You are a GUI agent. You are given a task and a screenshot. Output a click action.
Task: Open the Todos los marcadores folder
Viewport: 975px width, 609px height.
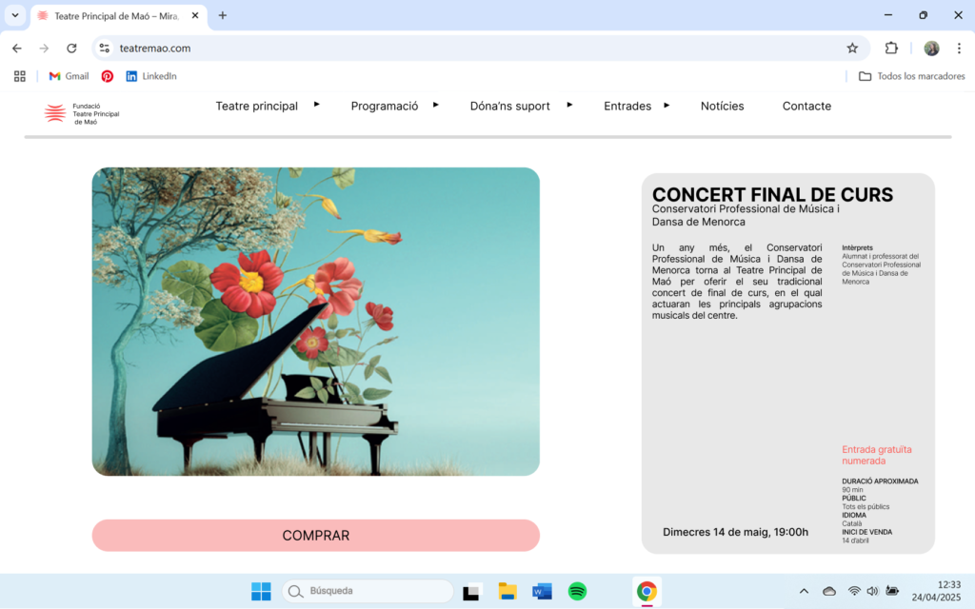pyautogui.click(x=911, y=76)
